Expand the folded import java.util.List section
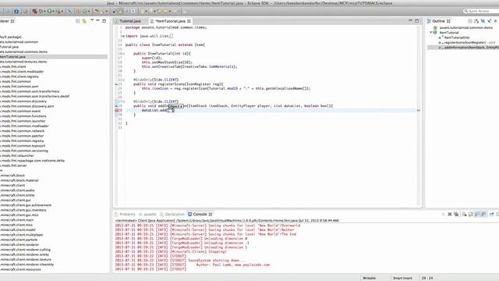 123,36
